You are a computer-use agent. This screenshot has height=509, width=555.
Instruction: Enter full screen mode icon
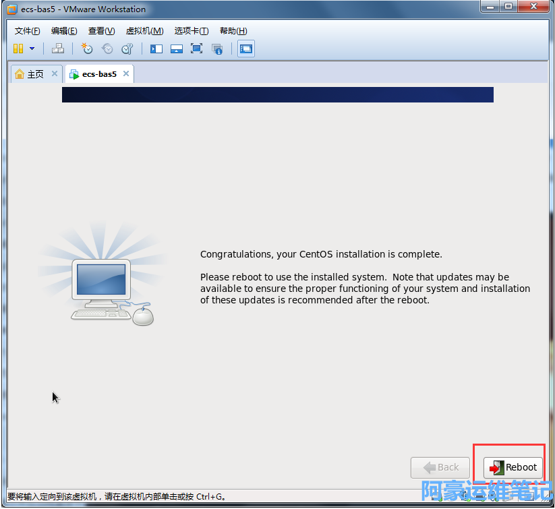point(196,49)
